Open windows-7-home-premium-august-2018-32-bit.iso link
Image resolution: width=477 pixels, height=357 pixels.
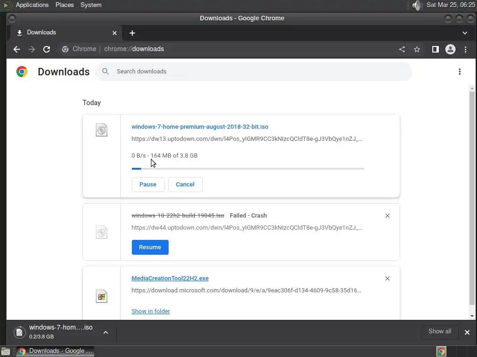click(200, 127)
